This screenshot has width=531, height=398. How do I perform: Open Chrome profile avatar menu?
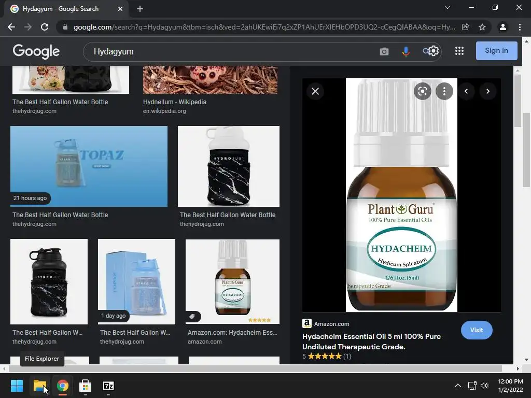click(x=503, y=27)
